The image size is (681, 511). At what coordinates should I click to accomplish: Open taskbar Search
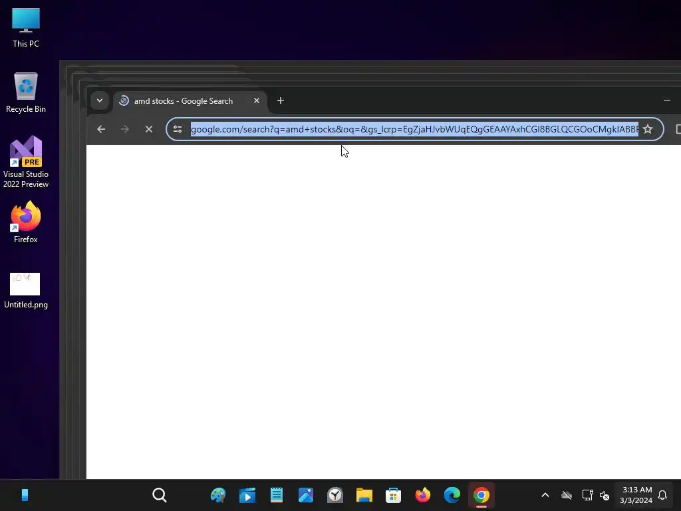pos(160,495)
